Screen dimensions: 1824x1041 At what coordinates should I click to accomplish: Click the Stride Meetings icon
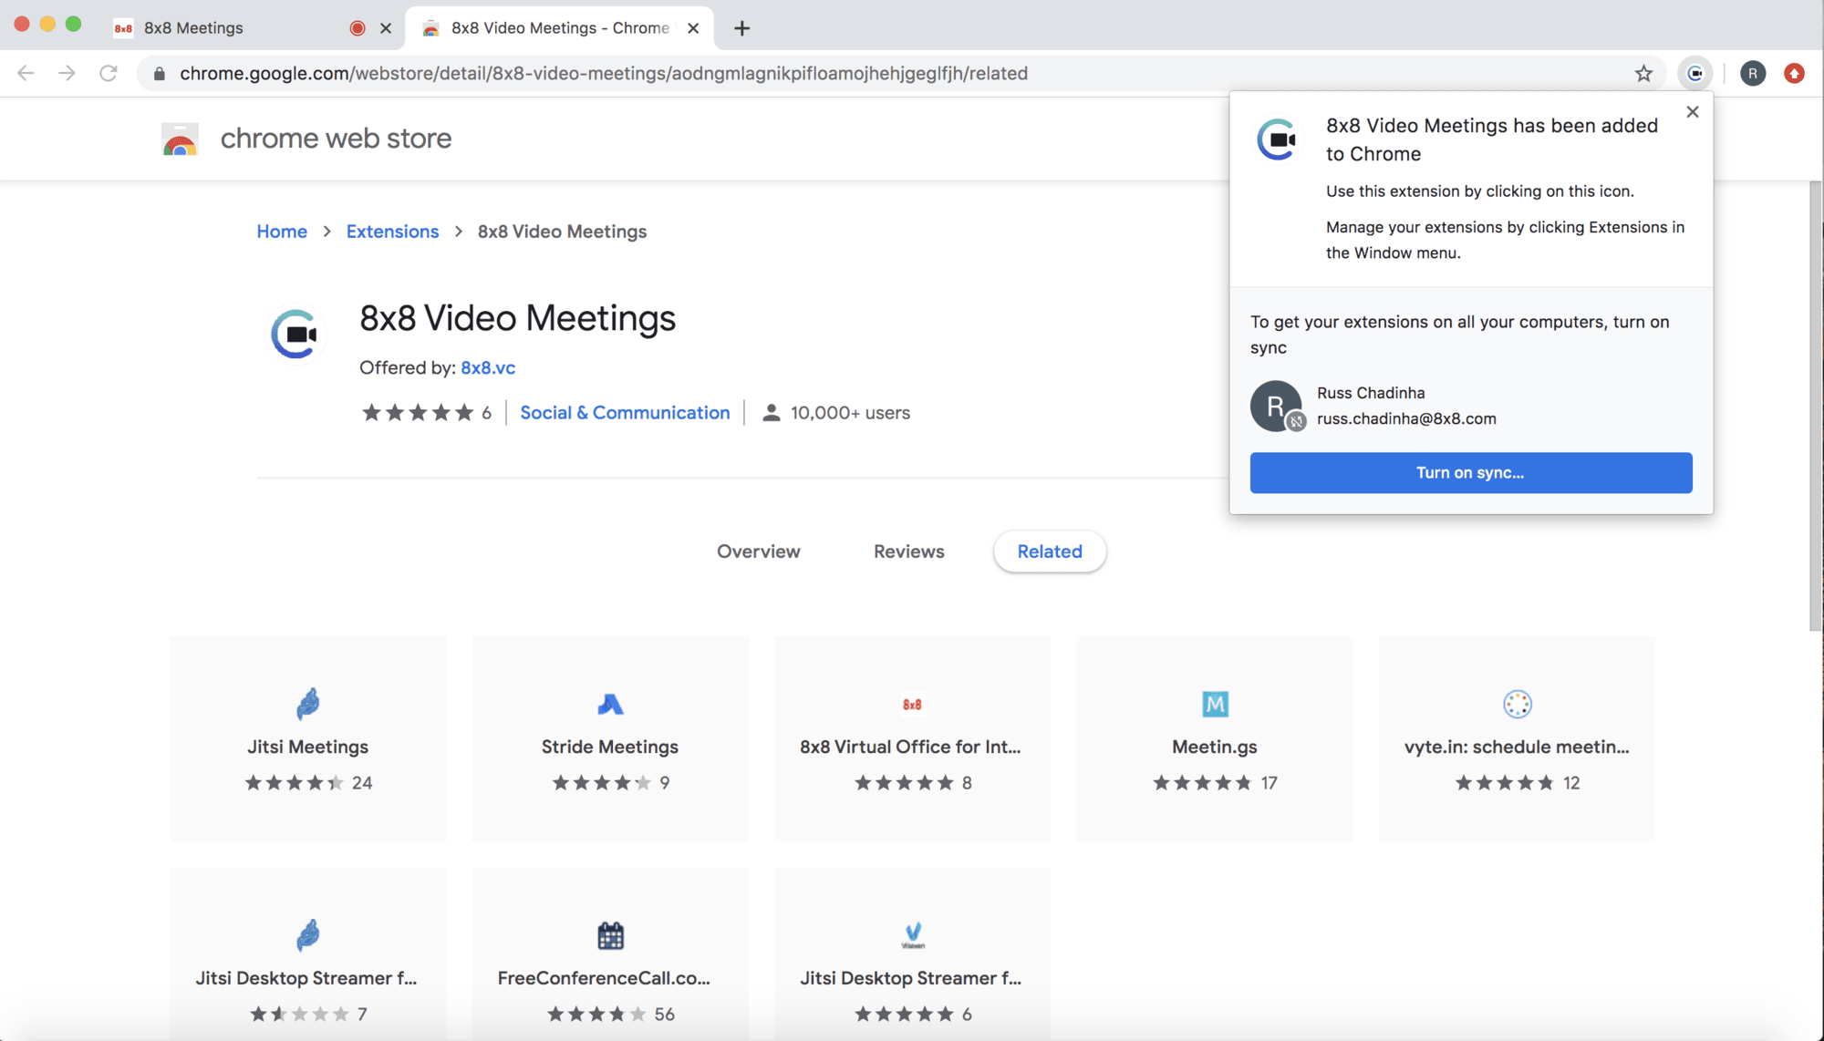(610, 704)
